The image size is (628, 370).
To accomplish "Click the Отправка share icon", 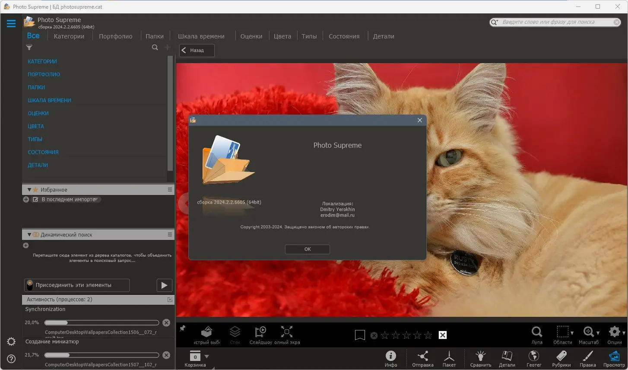I will click(x=422, y=356).
